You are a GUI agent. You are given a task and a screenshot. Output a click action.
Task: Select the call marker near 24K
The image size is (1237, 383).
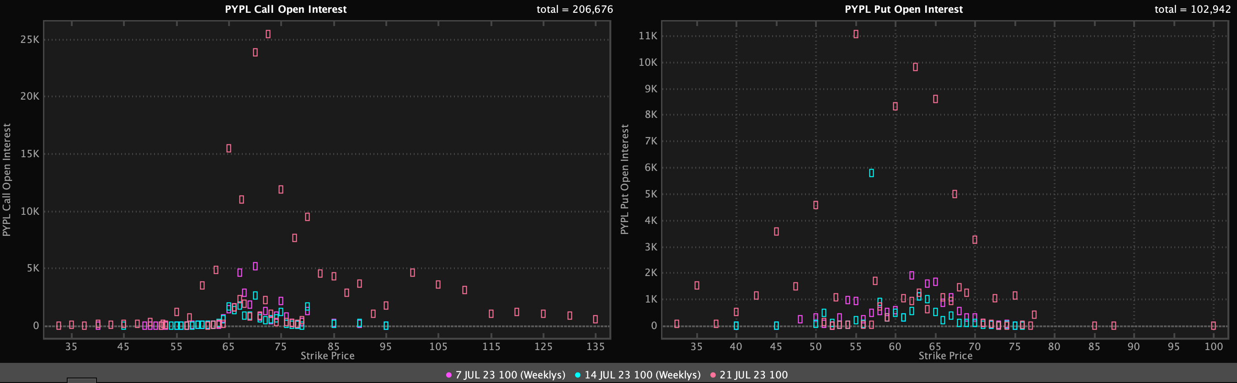click(x=255, y=52)
